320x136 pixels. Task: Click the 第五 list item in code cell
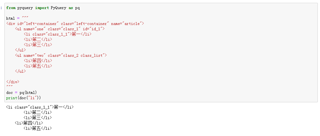pyautogui.click(x=38, y=66)
